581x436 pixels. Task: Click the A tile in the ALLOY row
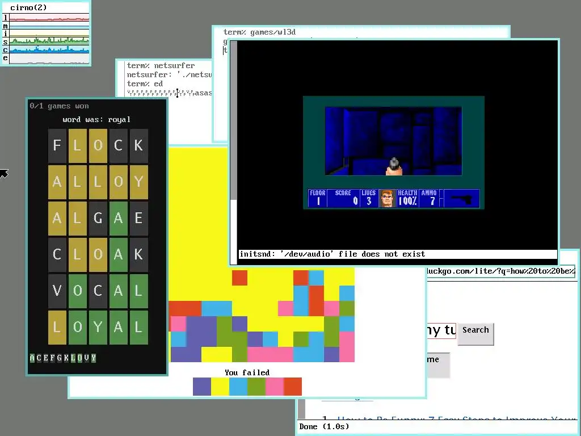tap(57, 182)
